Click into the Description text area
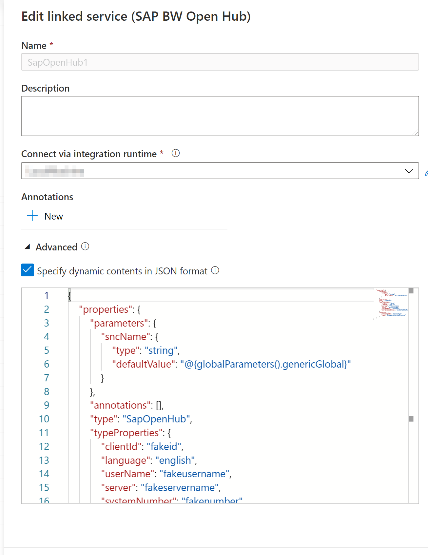Image resolution: width=428 pixels, height=555 pixels. pos(220,116)
